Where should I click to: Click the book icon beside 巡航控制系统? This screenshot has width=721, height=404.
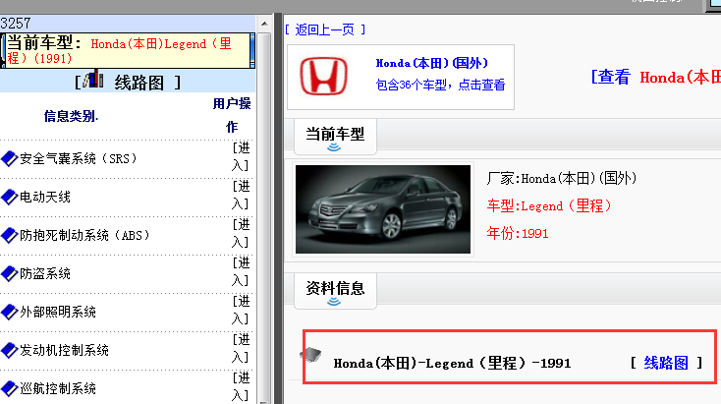tap(9, 389)
